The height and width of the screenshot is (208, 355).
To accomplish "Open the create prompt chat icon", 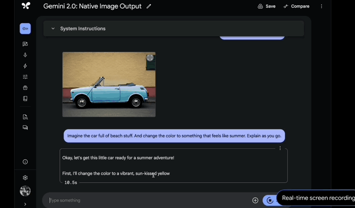I will (x=25, y=44).
